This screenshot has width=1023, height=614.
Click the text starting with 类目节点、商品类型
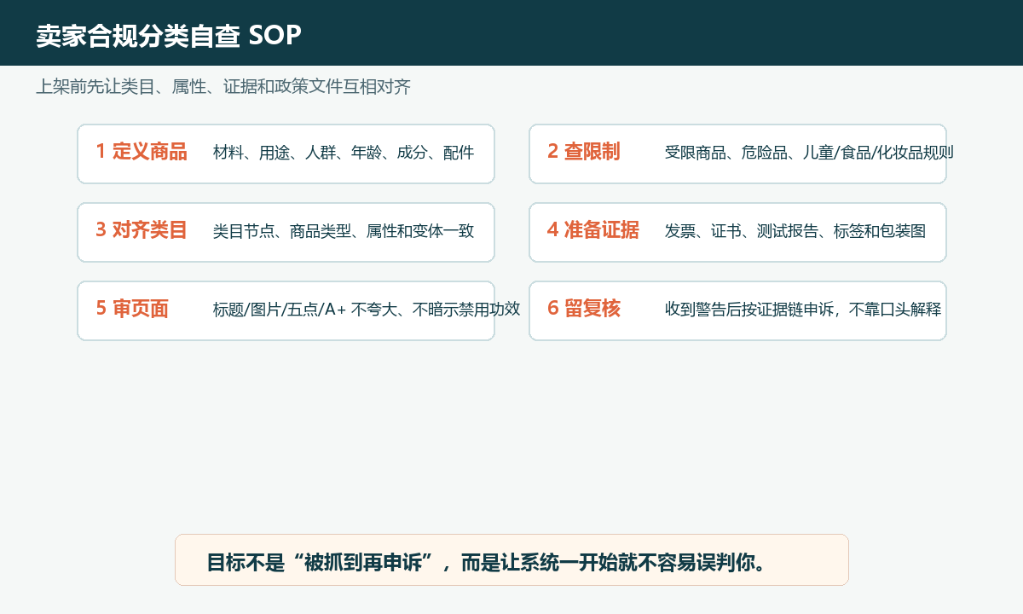[344, 231]
